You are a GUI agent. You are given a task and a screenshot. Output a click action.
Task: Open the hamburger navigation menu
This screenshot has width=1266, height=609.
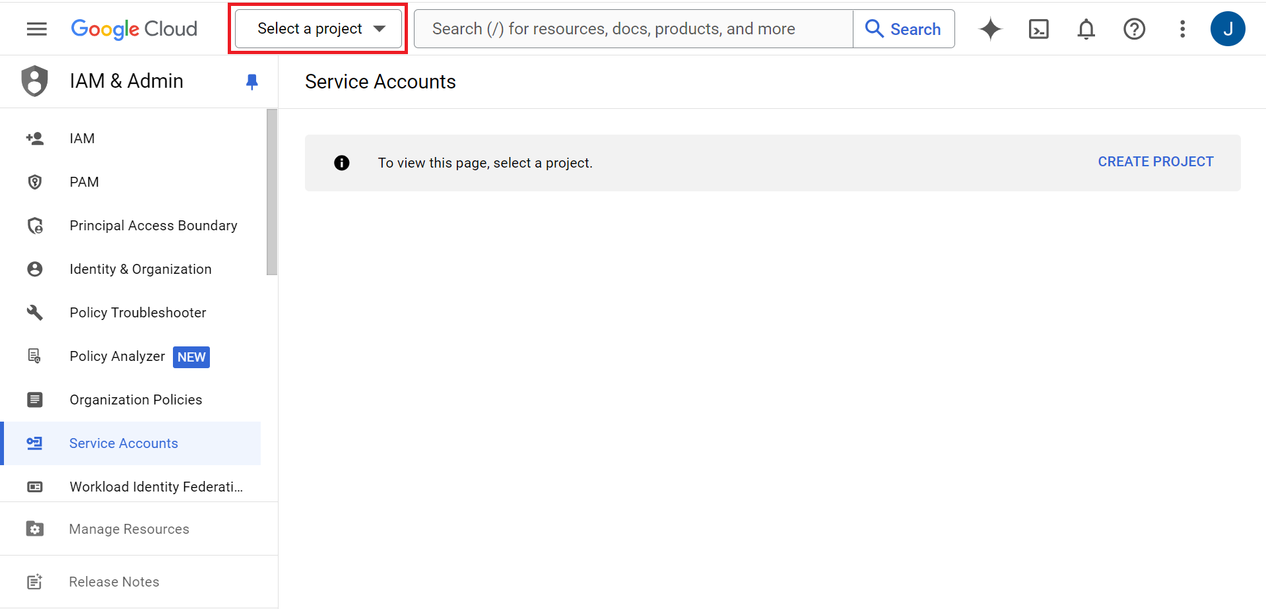click(37, 29)
